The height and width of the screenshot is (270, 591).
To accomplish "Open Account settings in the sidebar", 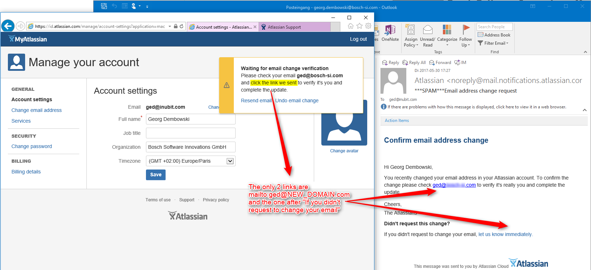I will point(32,99).
